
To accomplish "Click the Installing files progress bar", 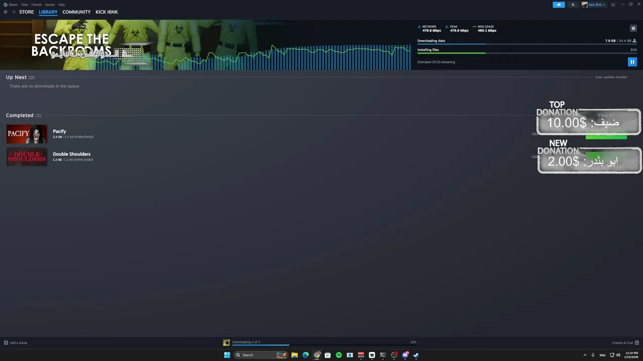I will coord(527,53).
